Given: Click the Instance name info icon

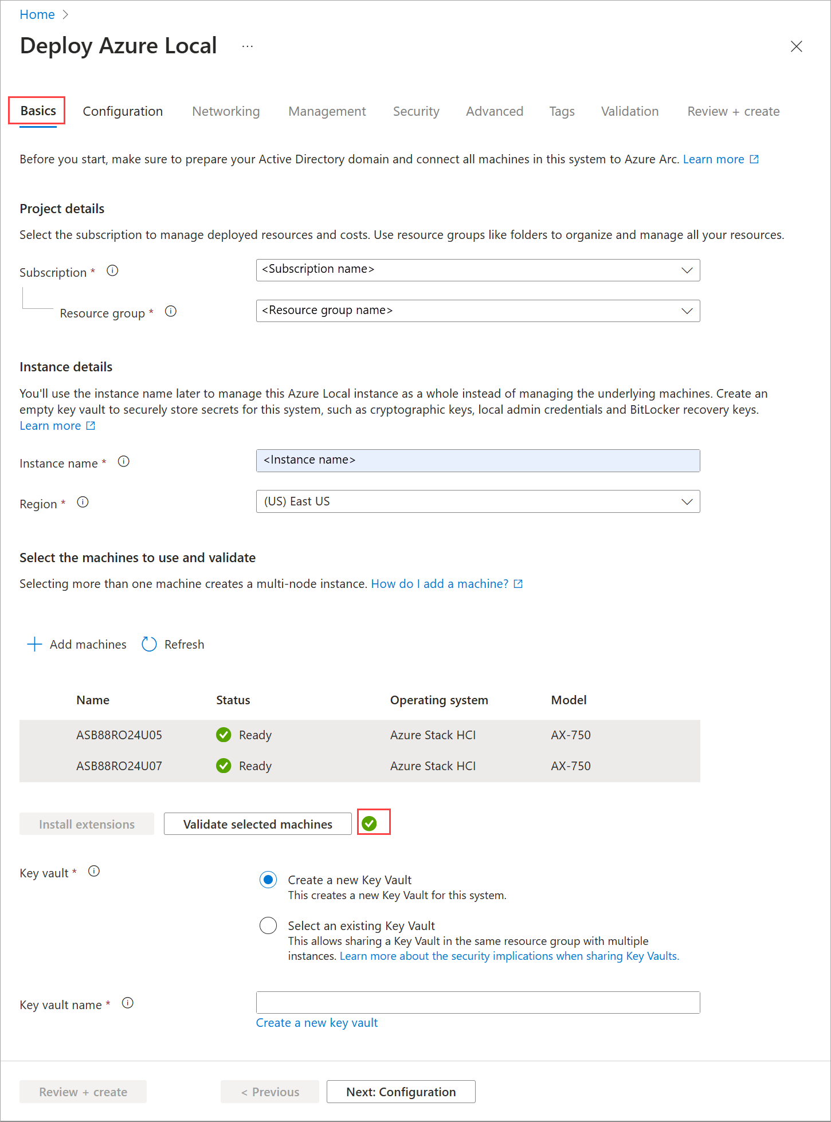Looking at the screenshot, I should point(124,462).
